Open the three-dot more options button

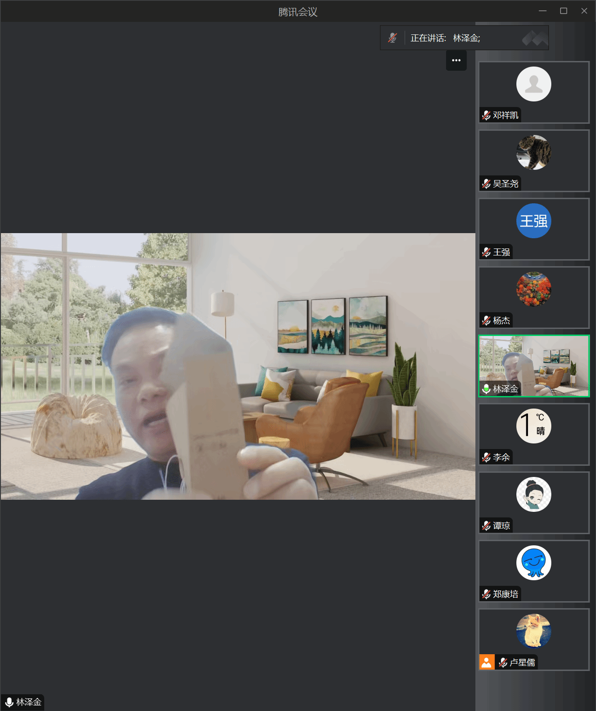[456, 60]
